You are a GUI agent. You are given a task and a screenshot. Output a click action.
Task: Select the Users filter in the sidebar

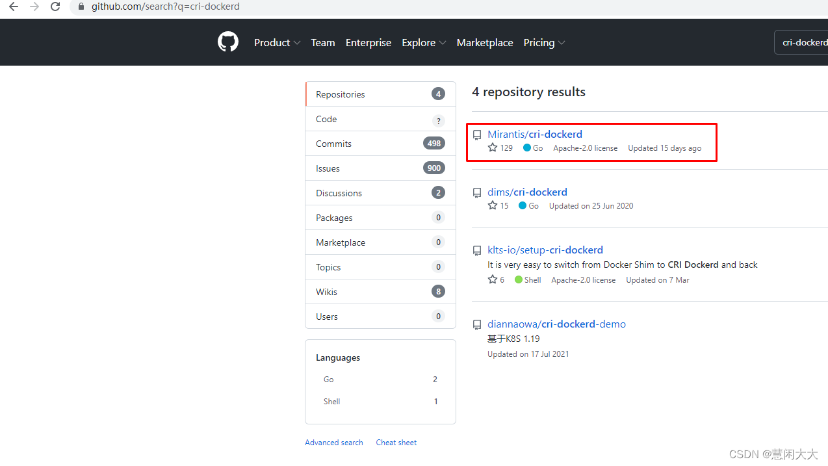(380, 317)
